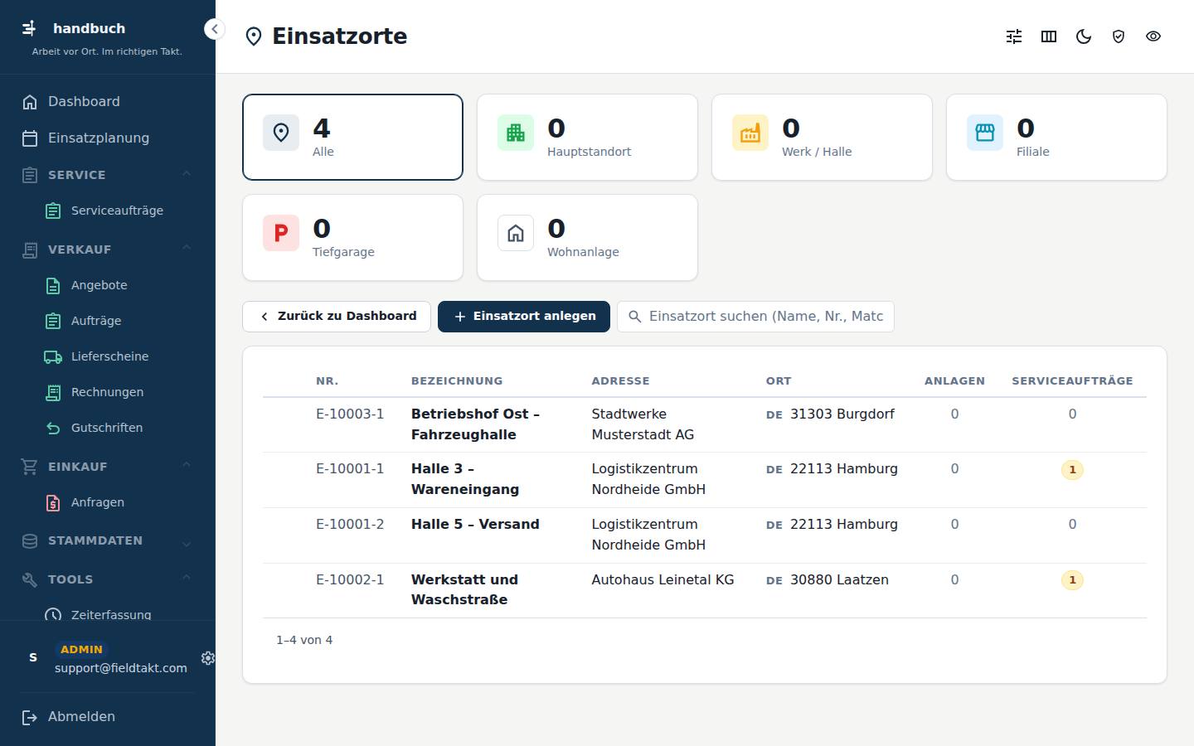The image size is (1194, 746).
Task: Click the shield check icon in header
Action: point(1119,36)
